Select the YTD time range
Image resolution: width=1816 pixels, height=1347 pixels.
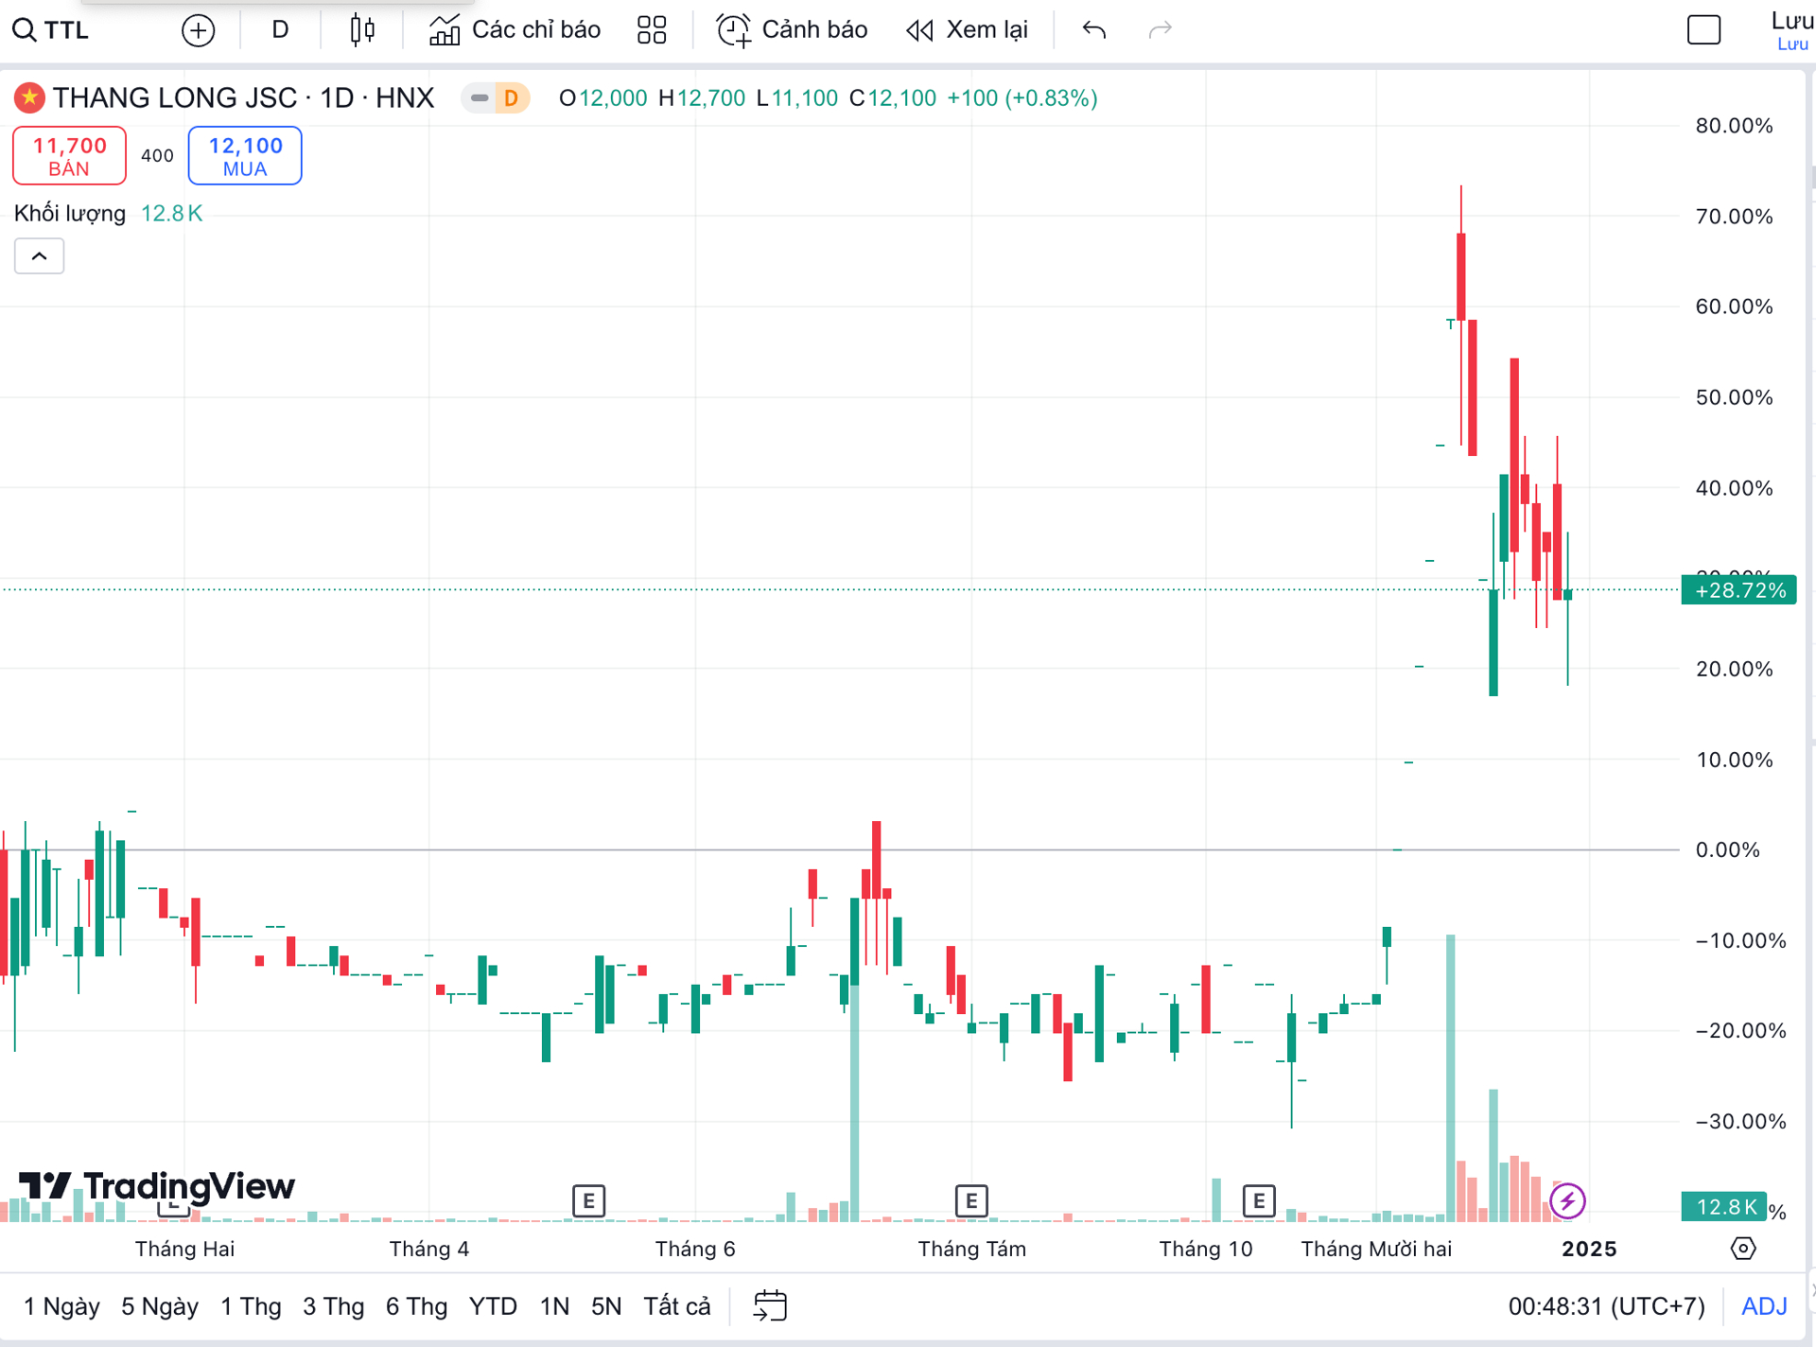pos(493,1306)
